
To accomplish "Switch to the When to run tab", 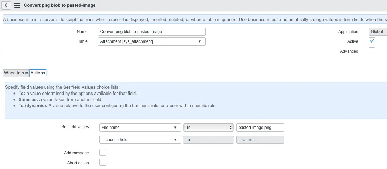I will (16, 73).
